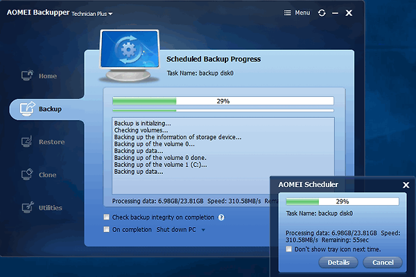Cancel the backup from the Scheduler popup
This screenshot has width=416, height=277.
pos(383,262)
